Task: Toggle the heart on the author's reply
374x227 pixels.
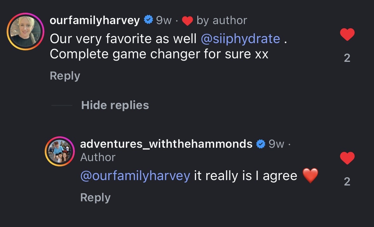Action: tap(347, 158)
